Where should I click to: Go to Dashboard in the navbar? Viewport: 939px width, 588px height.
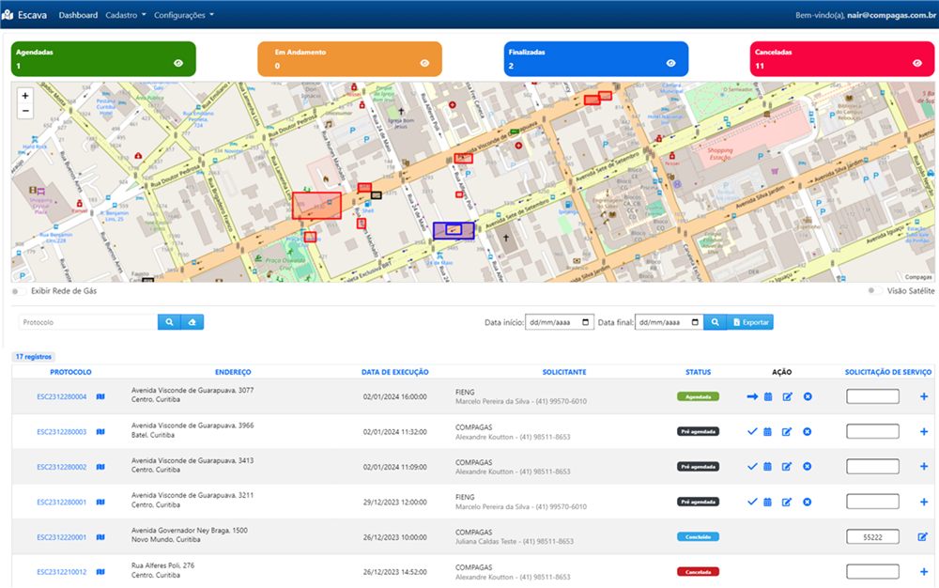pos(78,15)
